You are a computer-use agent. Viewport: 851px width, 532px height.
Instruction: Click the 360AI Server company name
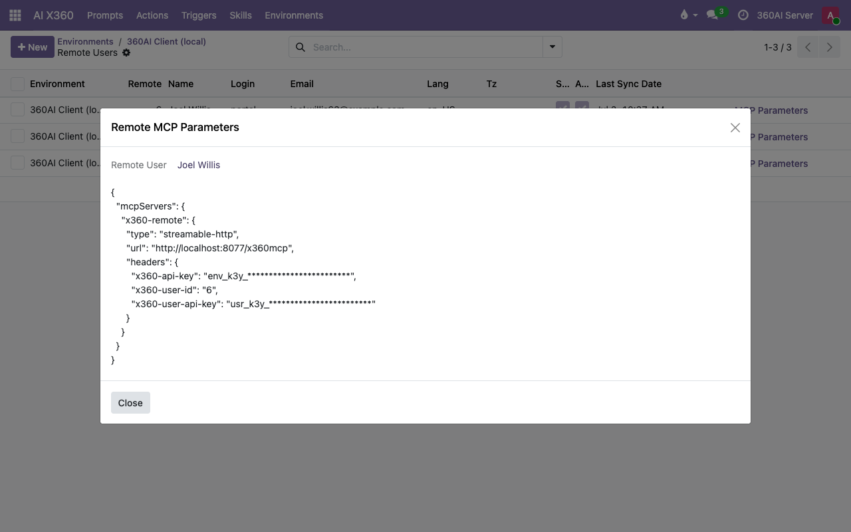click(x=785, y=15)
